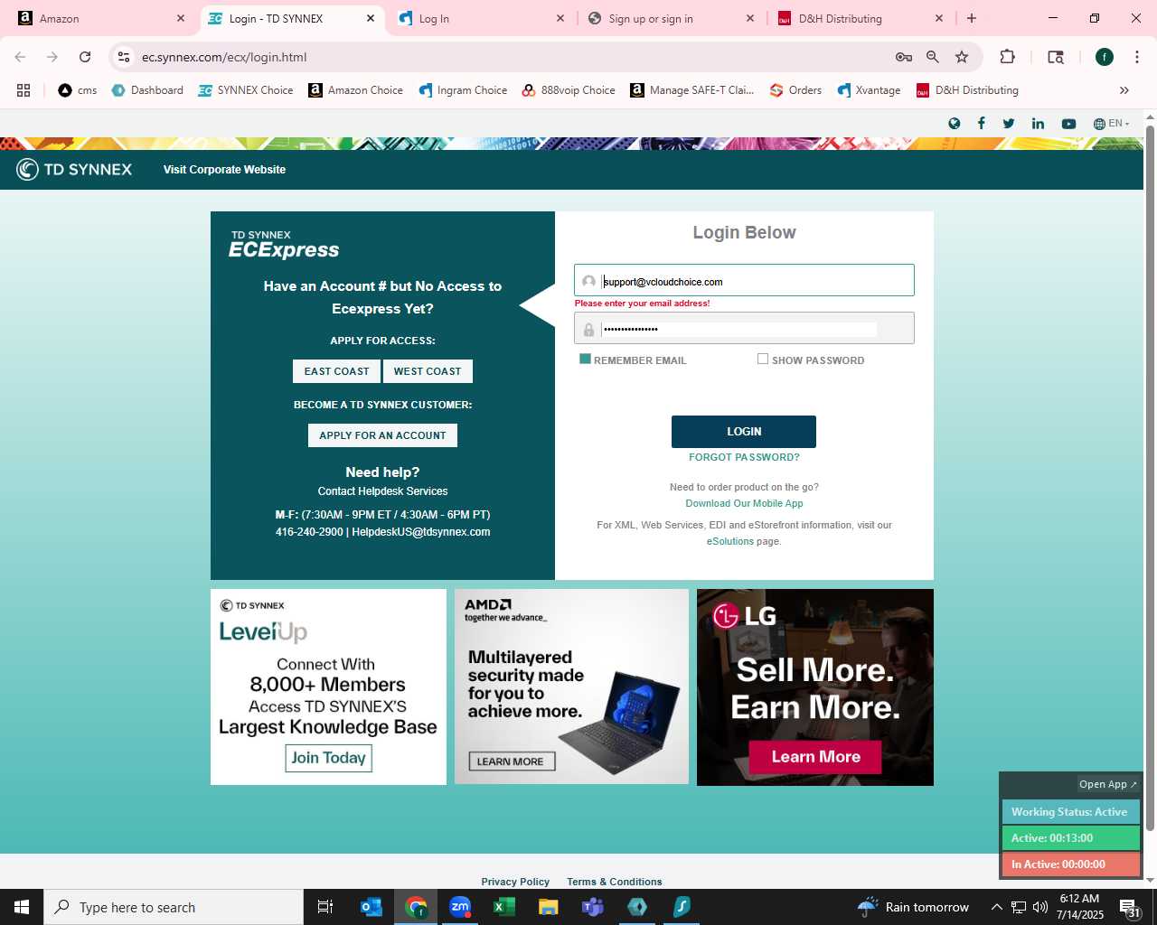1157x925 pixels.
Task: Open the 888voip Choice bookmark
Action: 569,90
